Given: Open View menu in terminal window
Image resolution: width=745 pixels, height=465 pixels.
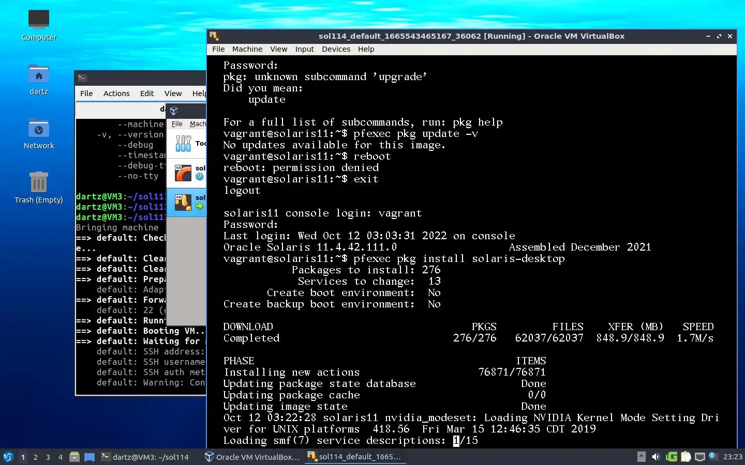Looking at the screenshot, I should pos(173,94).
